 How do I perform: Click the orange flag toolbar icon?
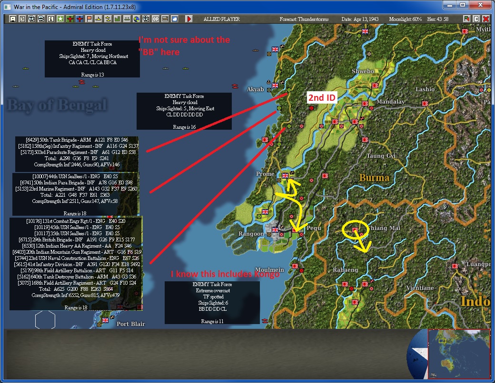[x=89, y=19]
